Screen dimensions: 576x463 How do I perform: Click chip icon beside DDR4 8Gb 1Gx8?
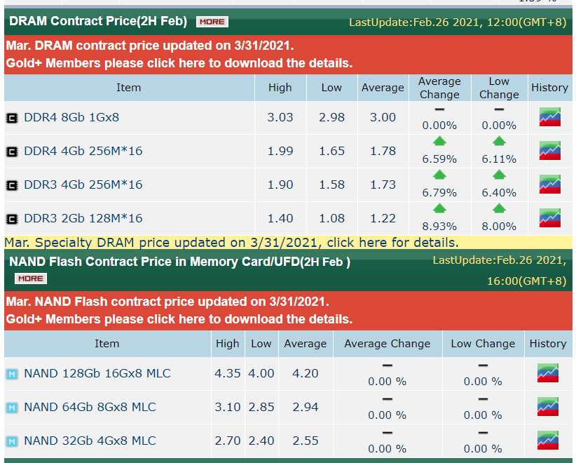(x=12, y=118)
